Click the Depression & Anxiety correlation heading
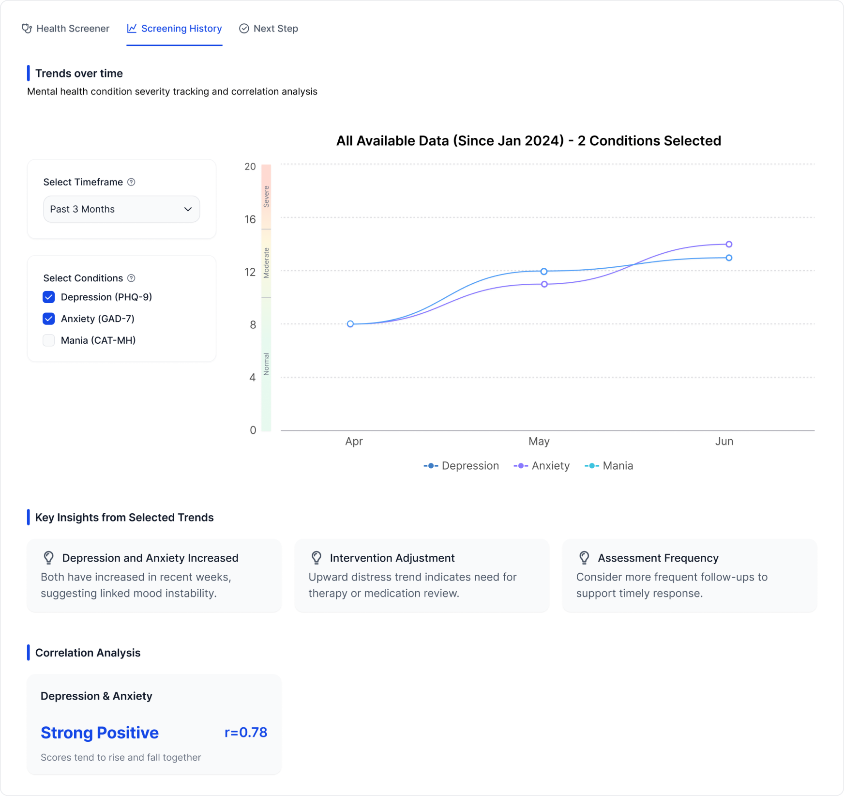 tap(96, 696)
